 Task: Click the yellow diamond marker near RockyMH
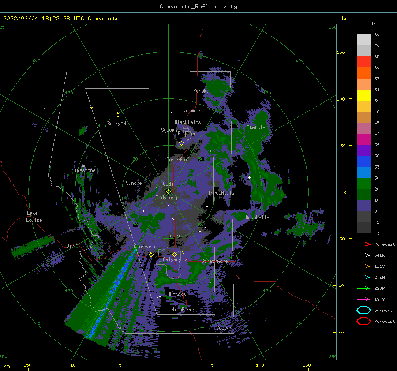(118, 115)
